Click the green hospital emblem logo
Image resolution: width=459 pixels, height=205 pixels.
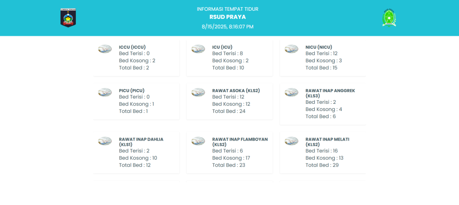pos(389,18)
